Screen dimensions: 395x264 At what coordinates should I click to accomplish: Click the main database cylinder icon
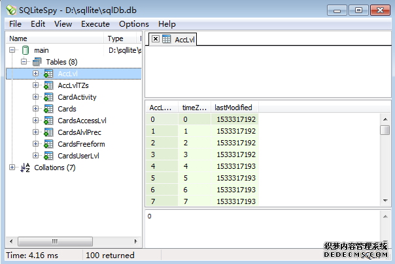25,50
